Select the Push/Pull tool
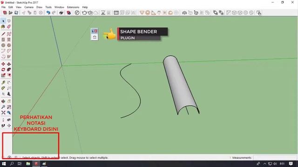 pos(9,64)
